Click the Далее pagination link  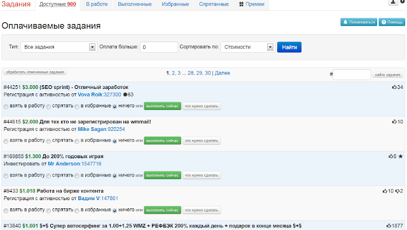click(x=223, y=73)
